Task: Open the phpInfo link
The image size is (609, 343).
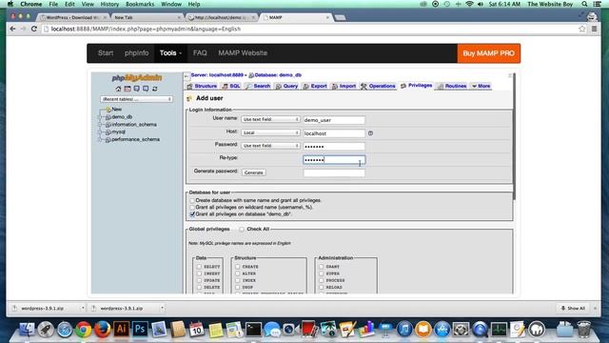Action: (x=137, y=53)
